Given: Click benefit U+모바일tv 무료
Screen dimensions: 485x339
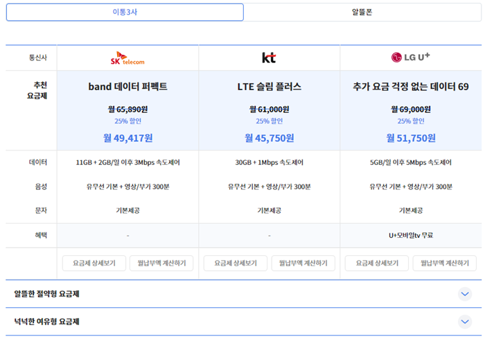Looking at the screenshot, I should point(411,235).
